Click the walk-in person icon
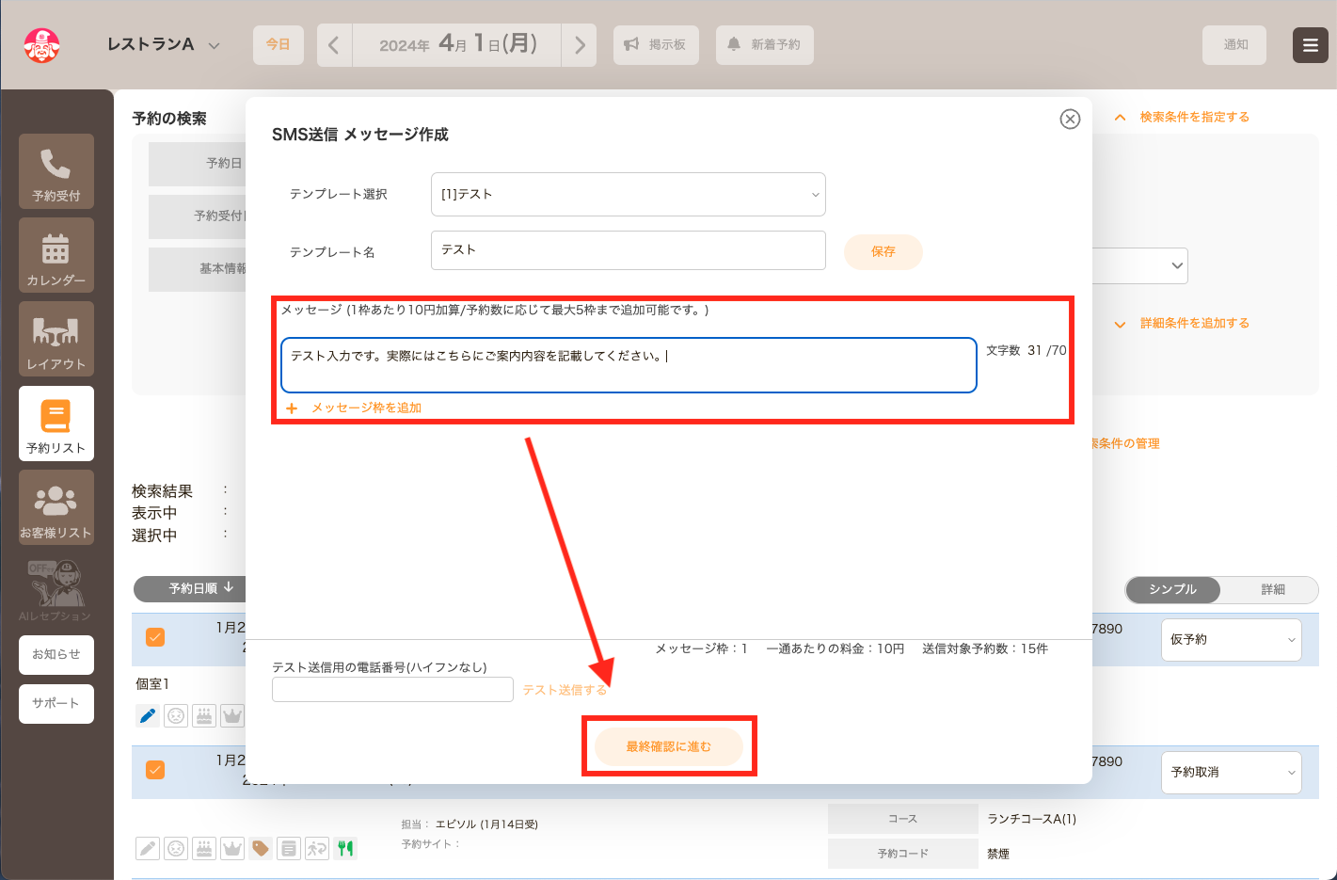Image resolution: width=1337 pixels, height=880 pixels. [x=317, y=848]
